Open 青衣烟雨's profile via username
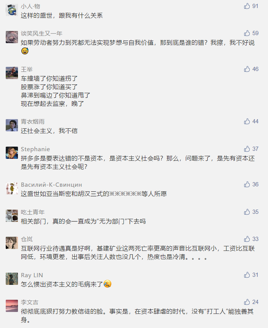 pyautogui.click(x=32, y=121)
